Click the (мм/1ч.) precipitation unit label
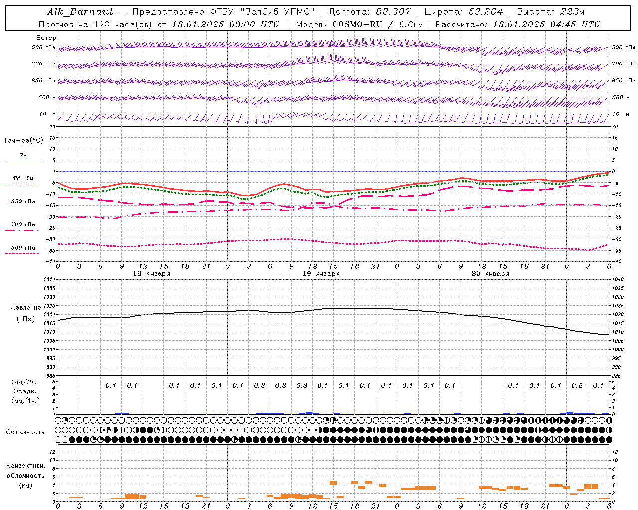 pyautogui.click(x=26, y=401)
